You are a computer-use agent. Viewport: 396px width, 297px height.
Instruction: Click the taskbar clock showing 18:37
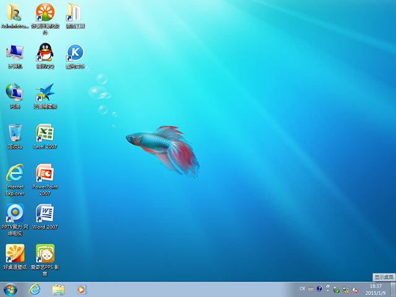[x=376, y=289]
